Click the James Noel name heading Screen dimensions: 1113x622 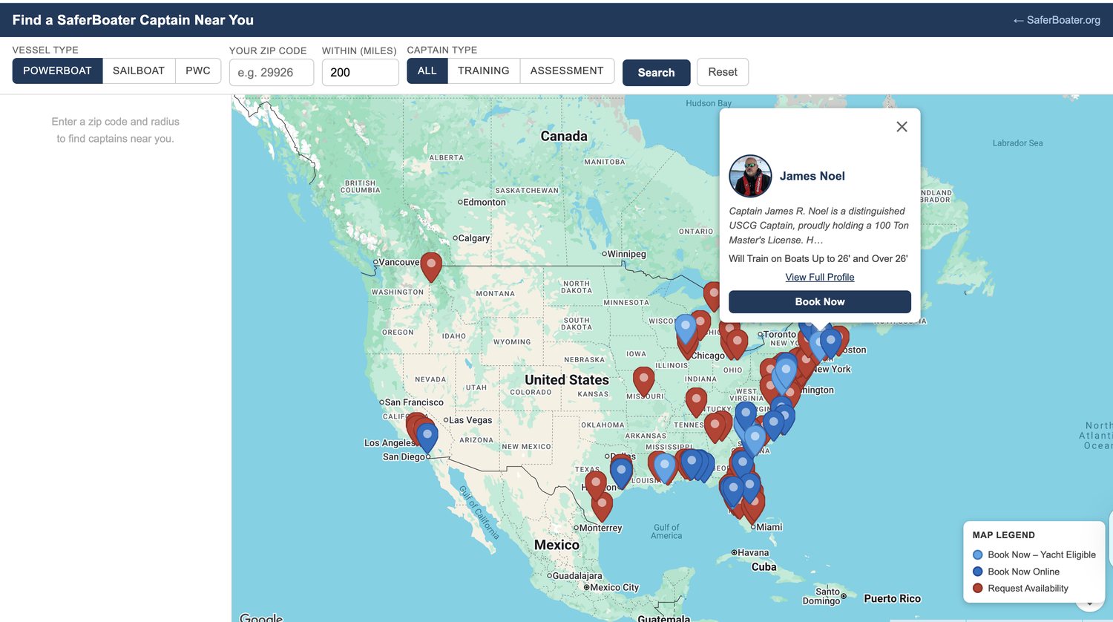[812, 176]
